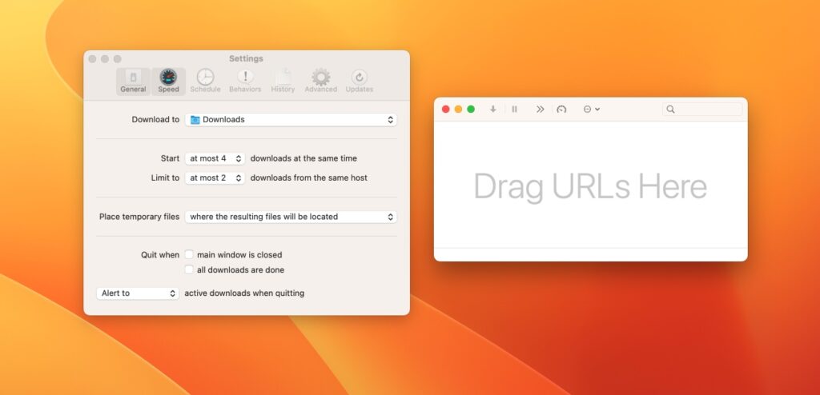Click the 'downloads at the same time' label
Viewport: 820px width, 395px height.
coord(303,158)
